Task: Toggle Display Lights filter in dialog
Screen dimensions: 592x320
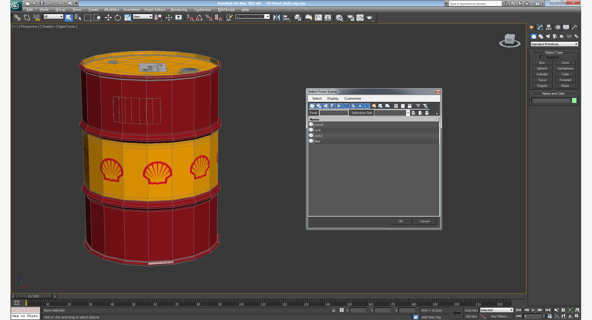Action: coord(326,106)
